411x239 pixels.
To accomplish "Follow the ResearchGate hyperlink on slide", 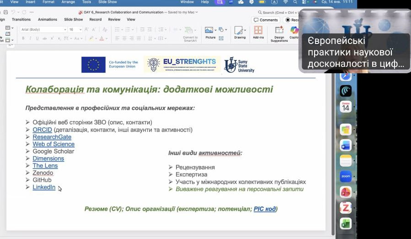I will click(52, 137).
